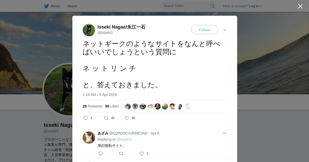Go to the About page

(72, 6)
